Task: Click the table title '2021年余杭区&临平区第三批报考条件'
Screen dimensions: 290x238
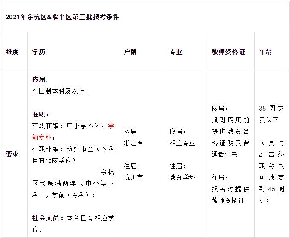Action: (x=62, y=17)
